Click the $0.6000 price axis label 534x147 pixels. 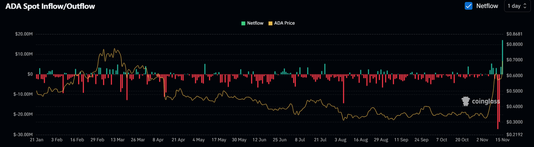pos(515,75)
